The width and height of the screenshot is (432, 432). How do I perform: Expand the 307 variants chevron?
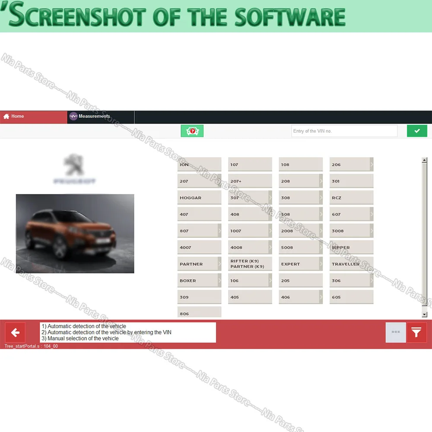tap(270, 197)
